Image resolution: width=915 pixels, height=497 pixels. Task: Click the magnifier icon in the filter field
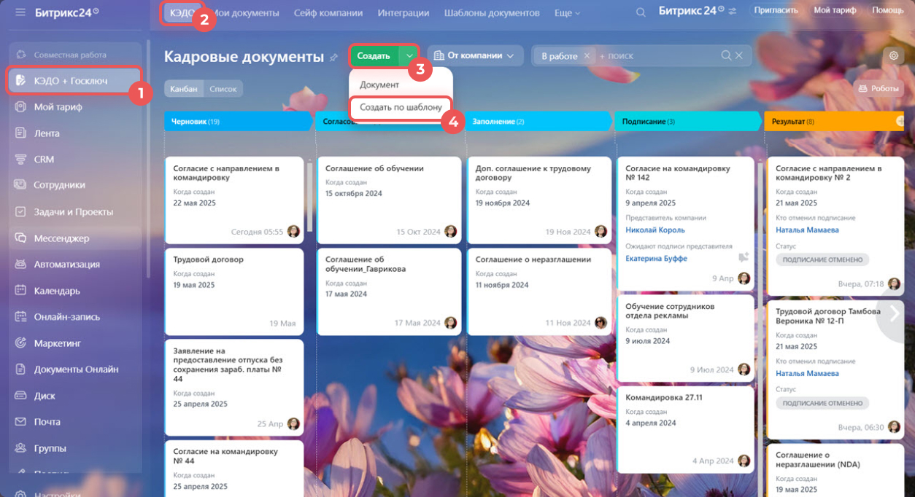726,55
